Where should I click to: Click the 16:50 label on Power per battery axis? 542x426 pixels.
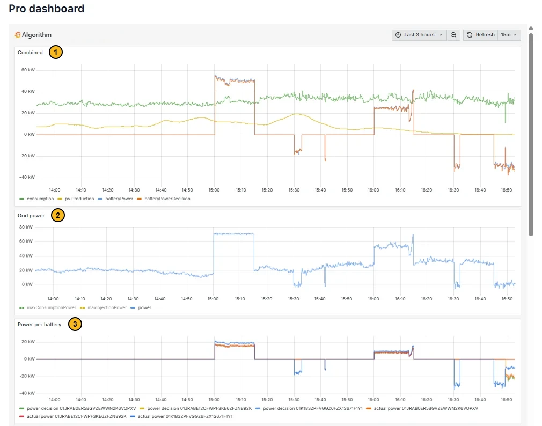pos(507,400)
